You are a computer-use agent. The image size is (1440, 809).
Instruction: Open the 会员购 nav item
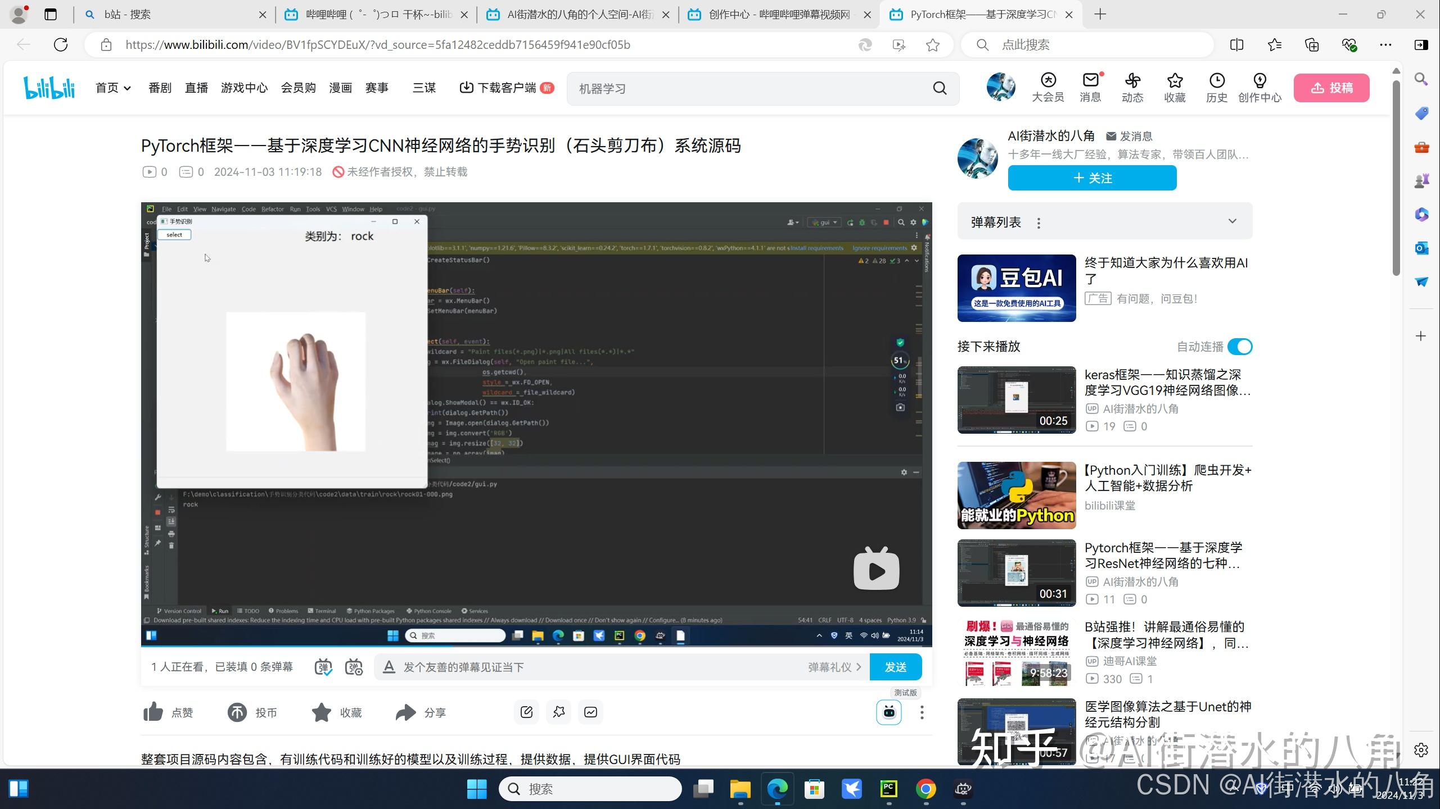pyautogui.click(x=298, y=88)
